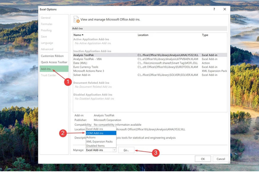
Task: Click the XML Expansion Pack type cell
Action: tap(214, 71)
